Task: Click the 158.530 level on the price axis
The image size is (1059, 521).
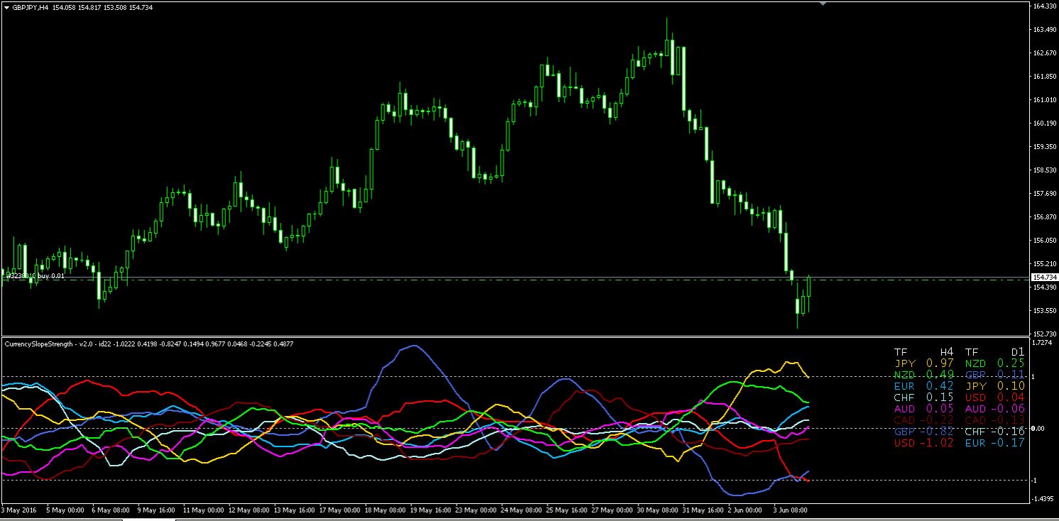Action: pyautogui.click(x=1044, y=170)
